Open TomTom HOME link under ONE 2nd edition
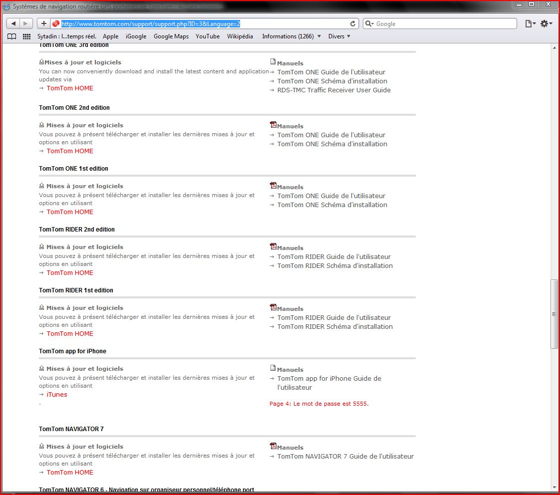 [70, 151]
